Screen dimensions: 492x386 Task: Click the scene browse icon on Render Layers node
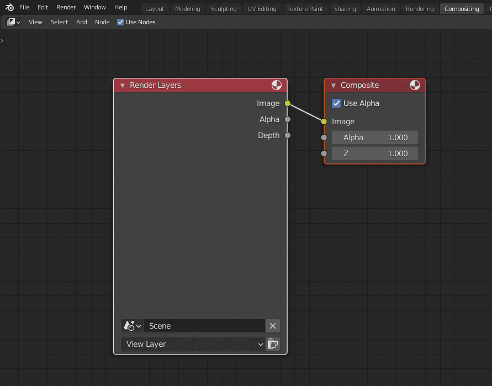tap(131, 326)
